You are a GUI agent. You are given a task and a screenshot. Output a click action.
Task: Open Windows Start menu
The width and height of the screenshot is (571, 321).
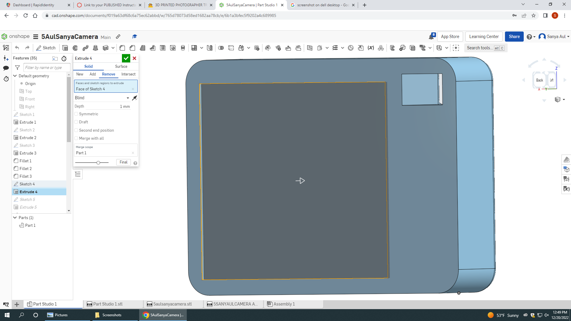(7, 315)
